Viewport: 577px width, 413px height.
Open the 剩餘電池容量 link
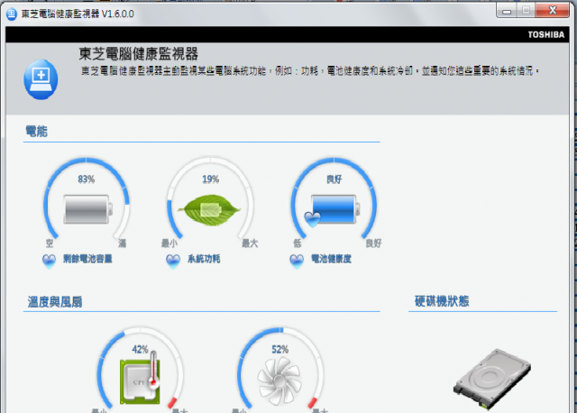click(x=87, y=259)
